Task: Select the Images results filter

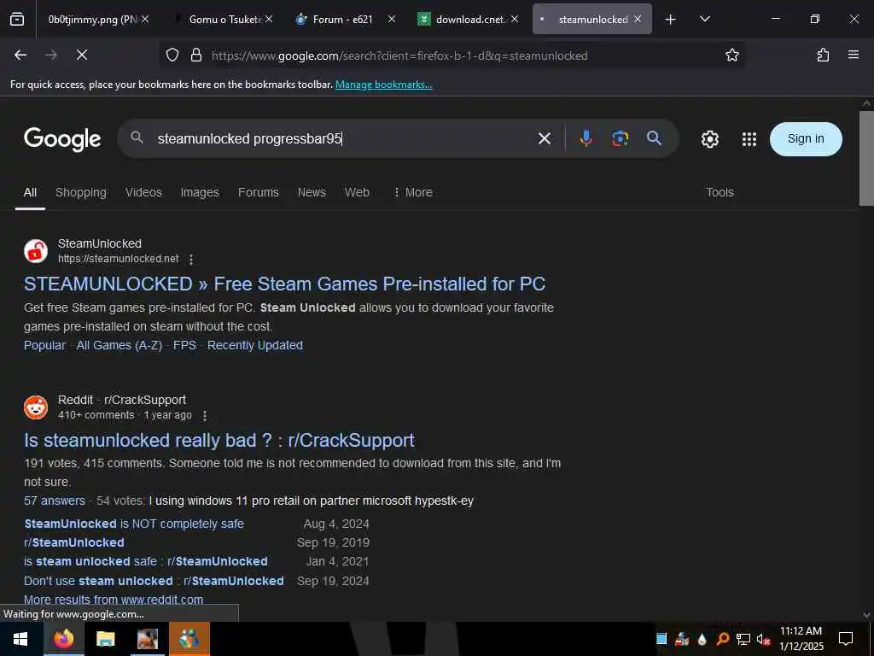Action: click(200, 192)
